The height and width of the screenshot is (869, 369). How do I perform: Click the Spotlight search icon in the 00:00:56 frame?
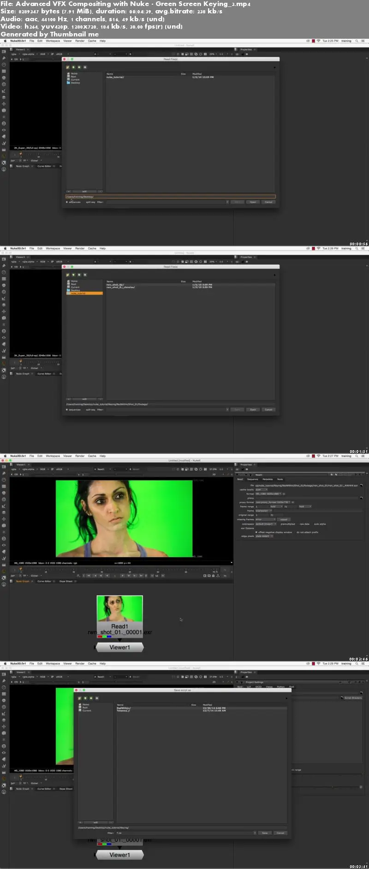click(357, 41)
